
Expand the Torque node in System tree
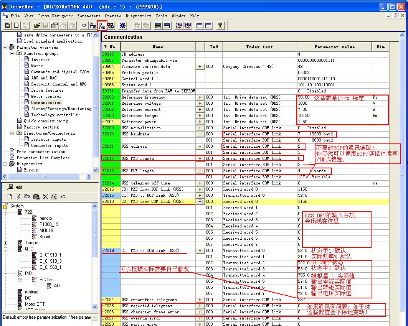click(x=5, y=243)
